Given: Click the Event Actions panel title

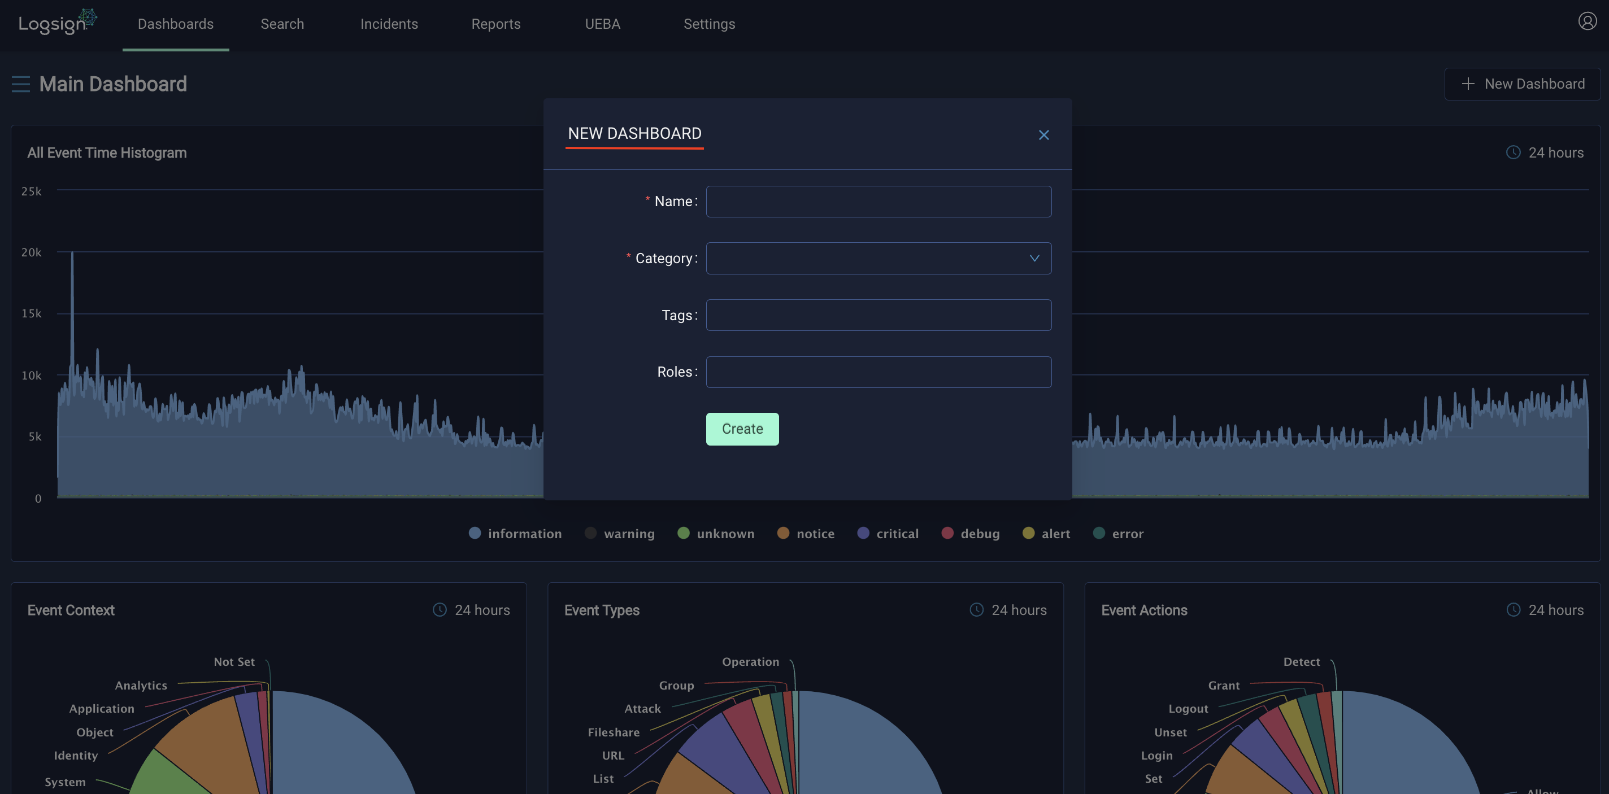Looking at the screenshot, I should pyautogui.click(x=1143, y=610).
